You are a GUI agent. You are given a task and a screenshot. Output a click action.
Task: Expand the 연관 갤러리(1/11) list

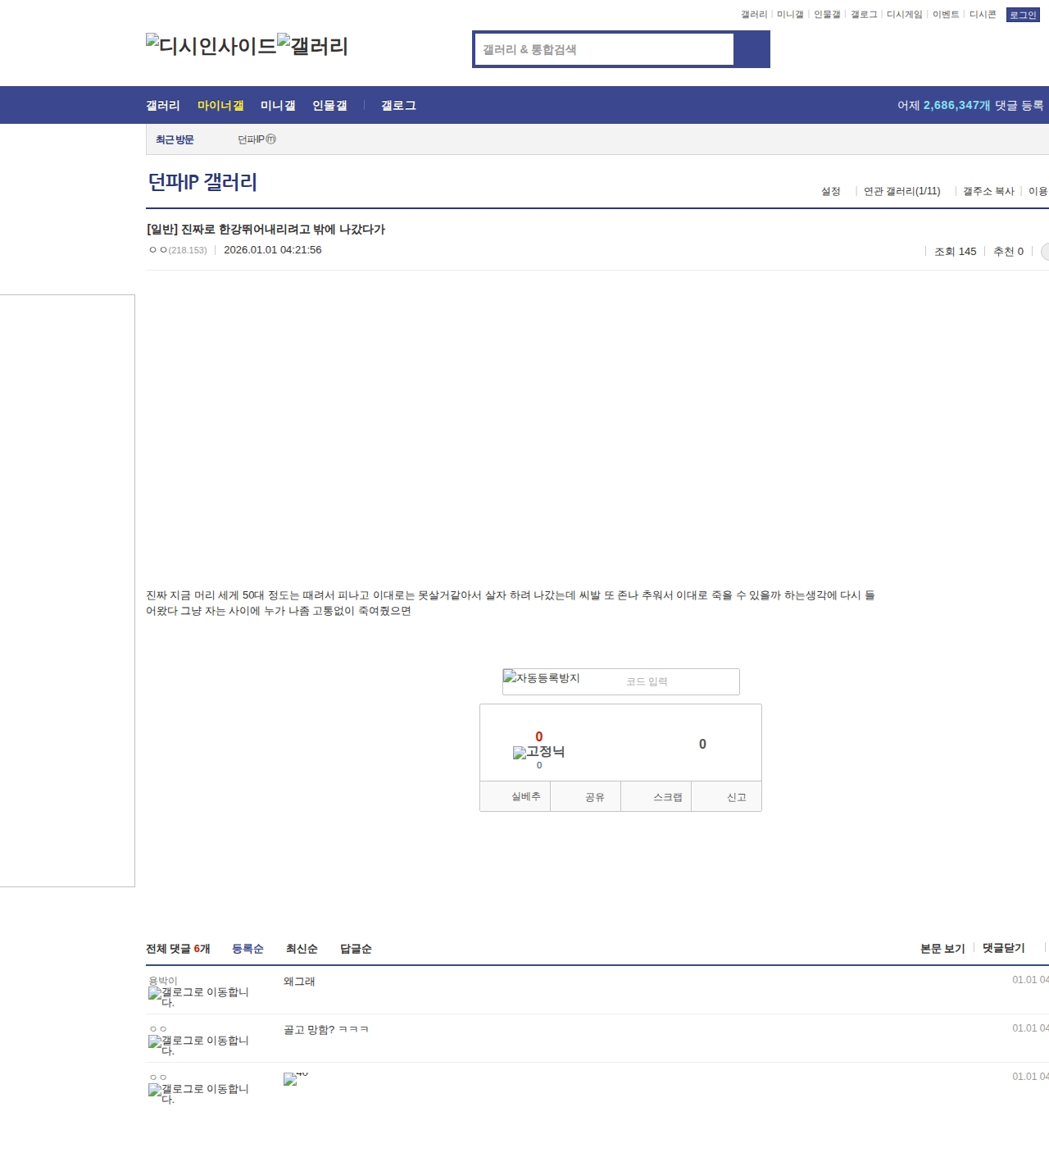pyautogui.click(x=901, y=191)
